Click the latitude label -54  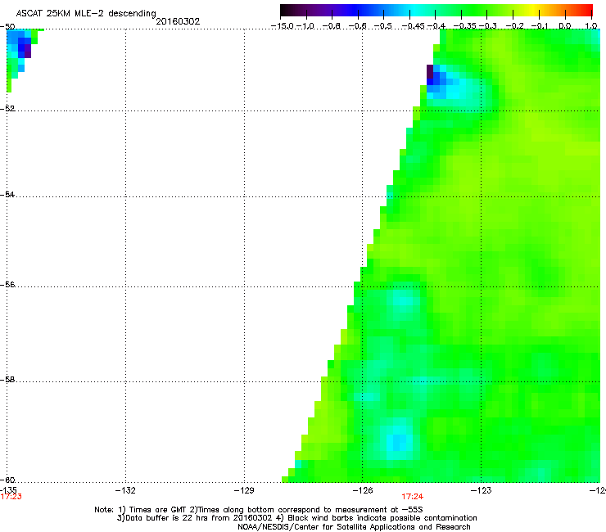point(7,195)
